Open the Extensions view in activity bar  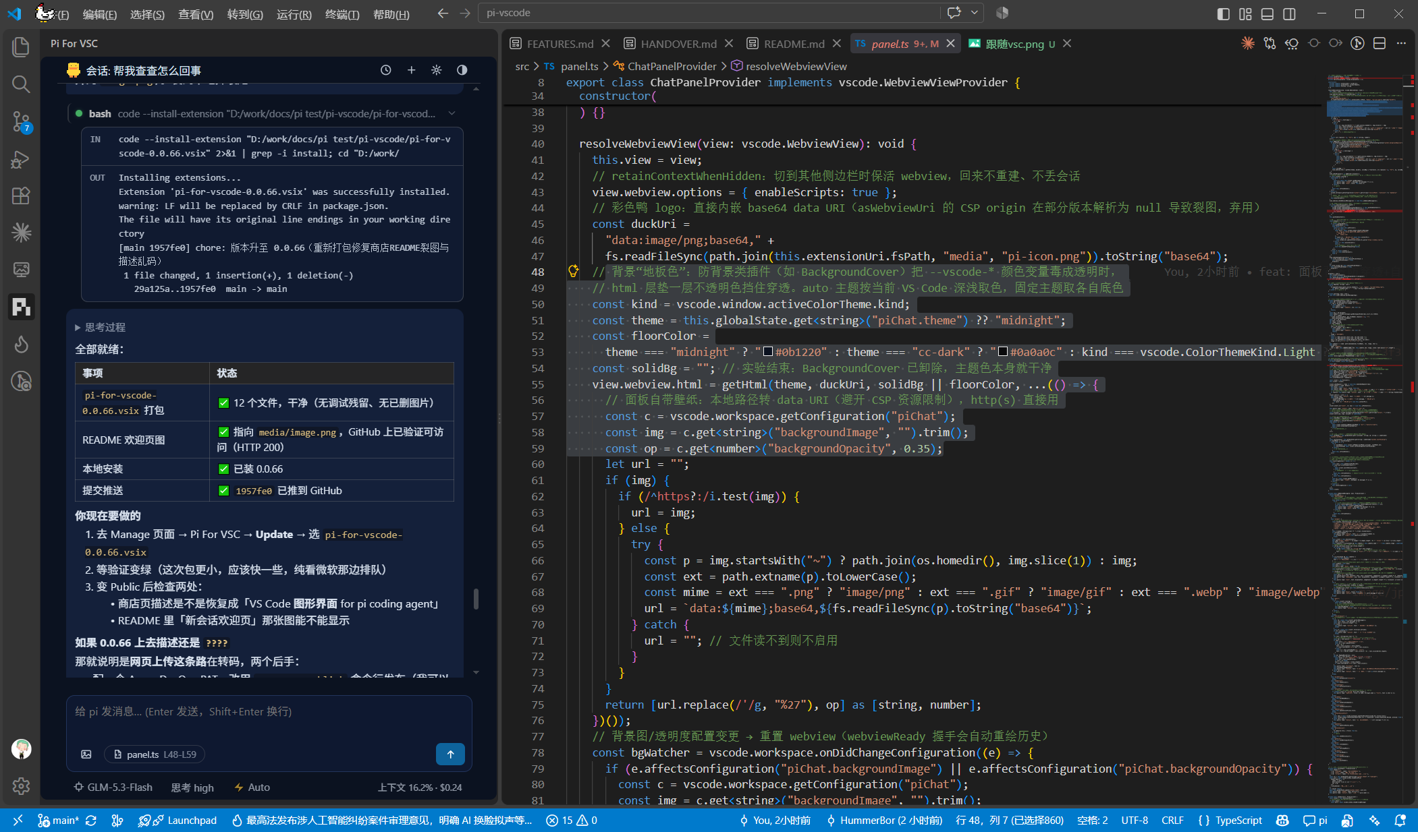[21, 196]
